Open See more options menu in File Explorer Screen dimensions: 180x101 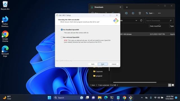tap(159, 13)
